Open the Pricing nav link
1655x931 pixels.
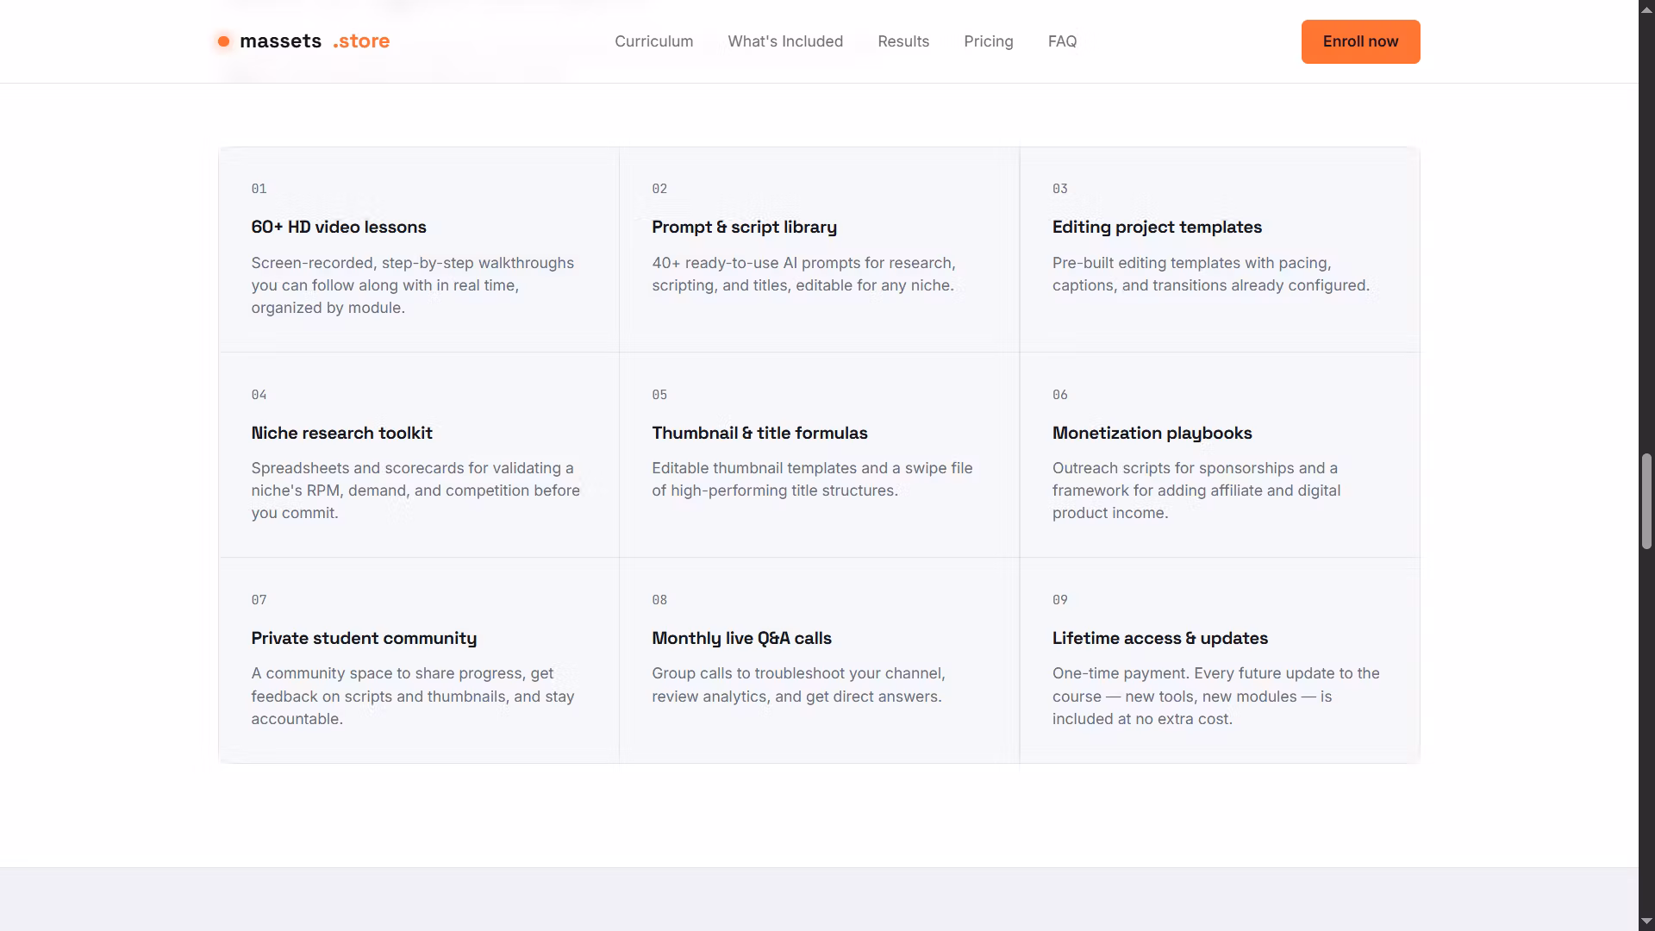988,41
